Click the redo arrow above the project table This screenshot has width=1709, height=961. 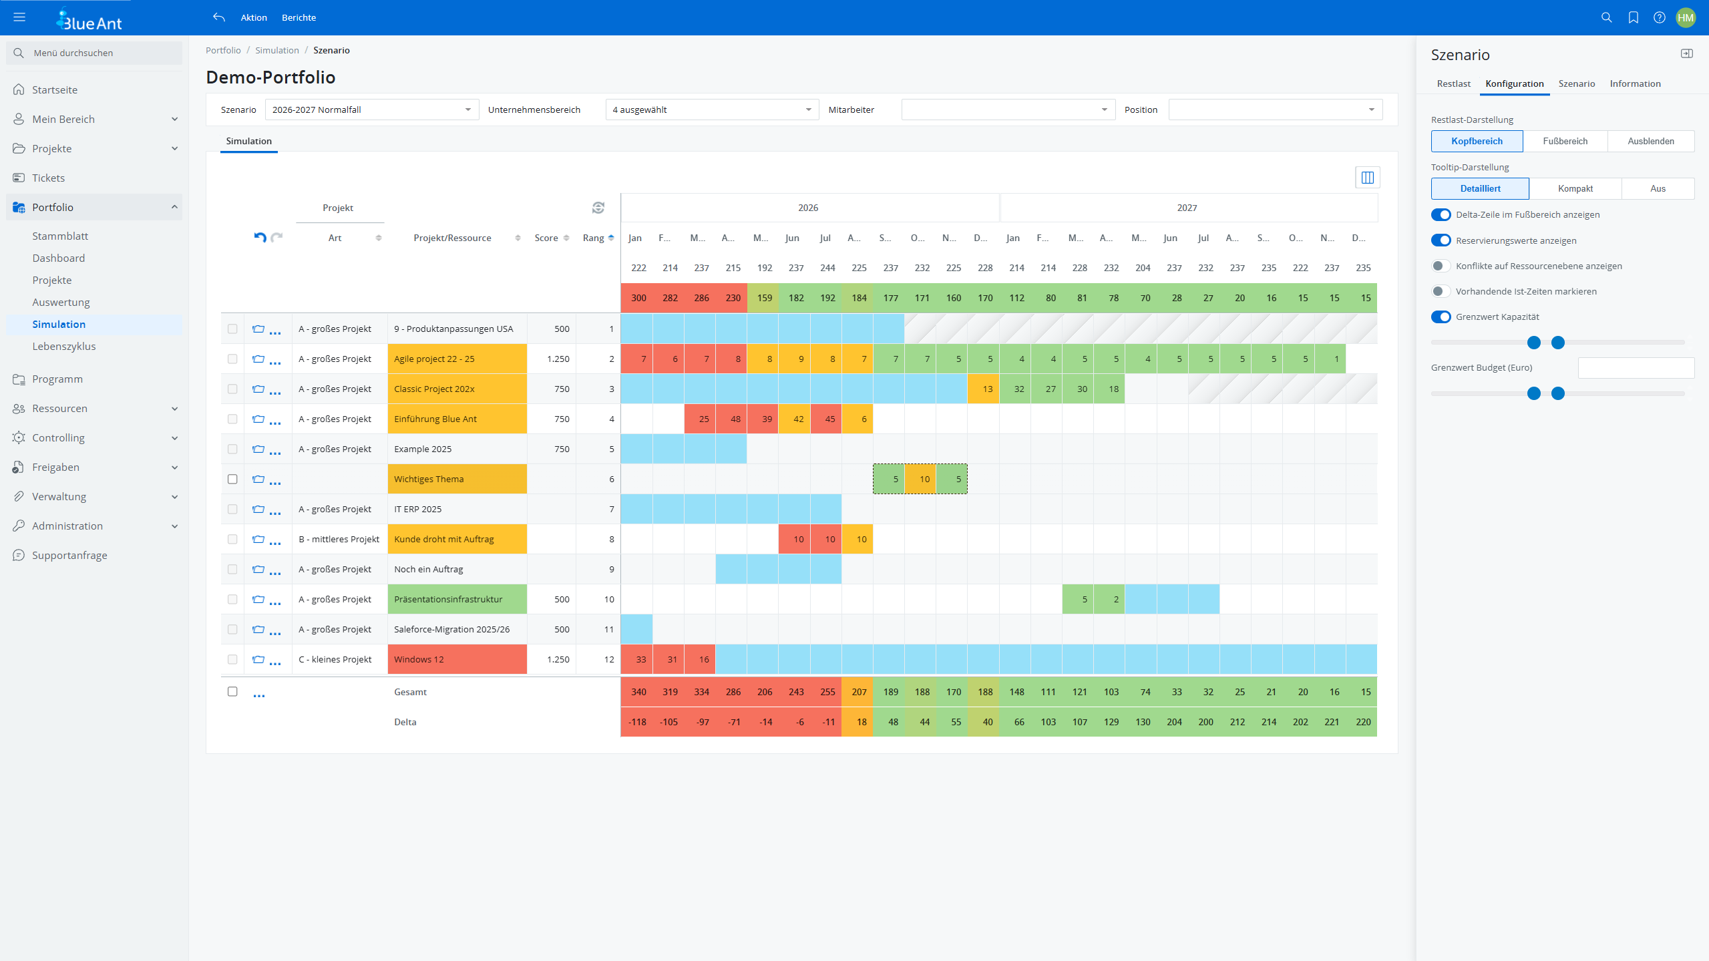276,238
